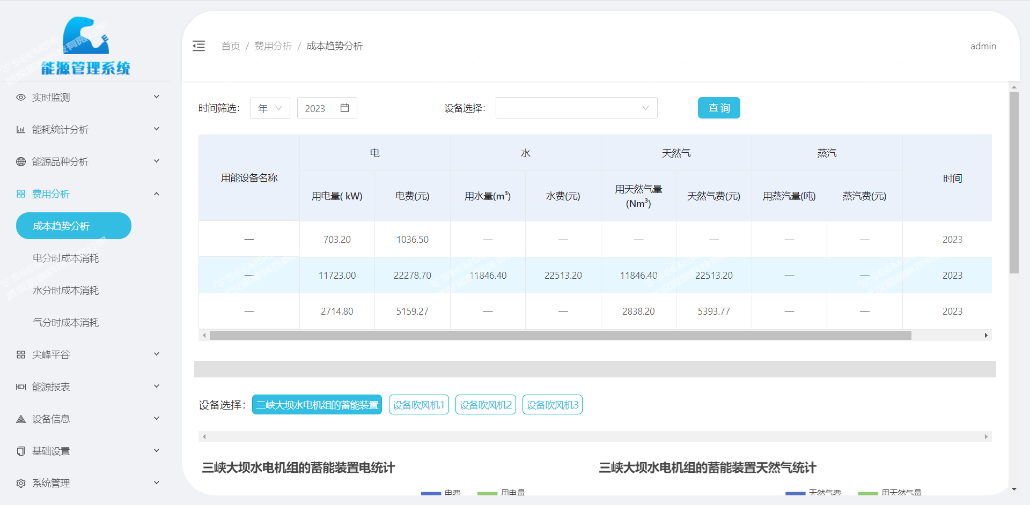Open the 能源报表 menu
Screen dimensions: 1030x505
point(86,387)
